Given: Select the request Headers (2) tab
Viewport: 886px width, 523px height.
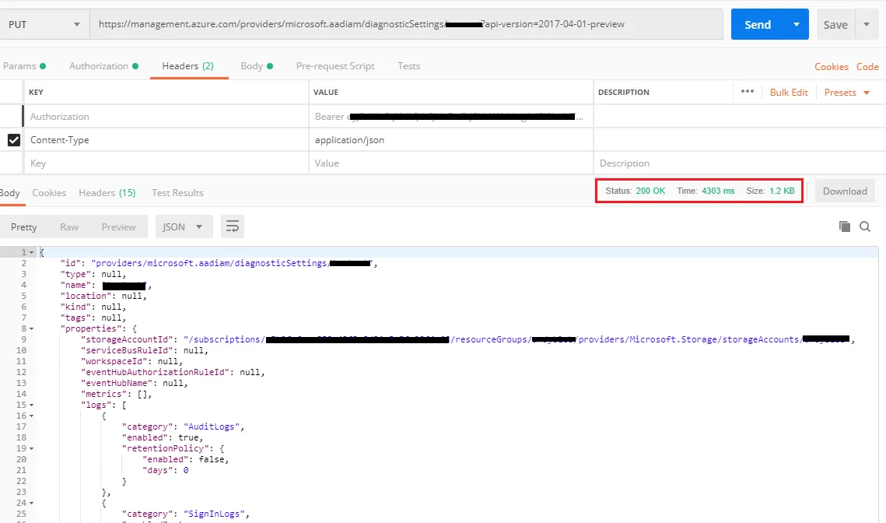Looking at the screenshot, I should click(188, 66).
